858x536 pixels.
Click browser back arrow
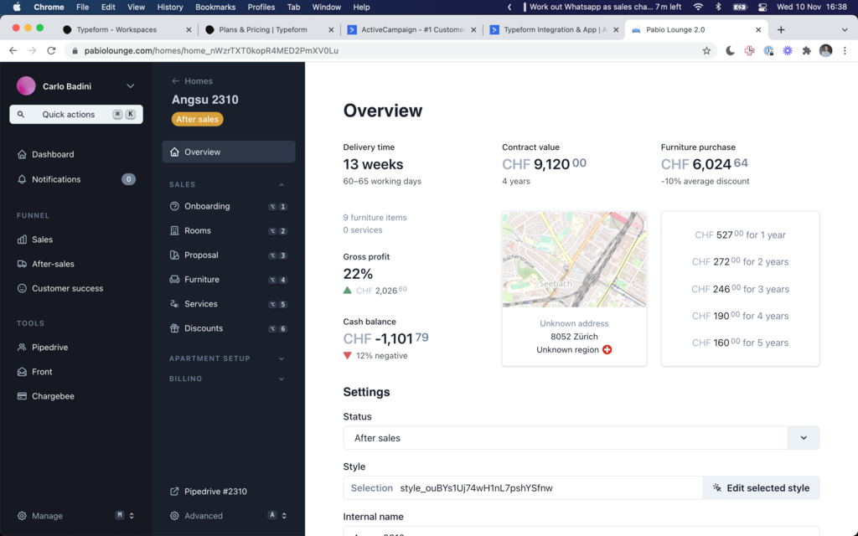(13, 50)
